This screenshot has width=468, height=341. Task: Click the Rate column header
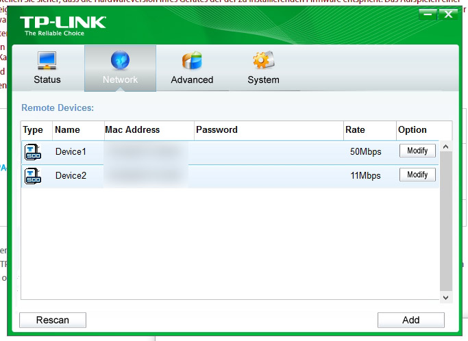(x=355, y=129)
